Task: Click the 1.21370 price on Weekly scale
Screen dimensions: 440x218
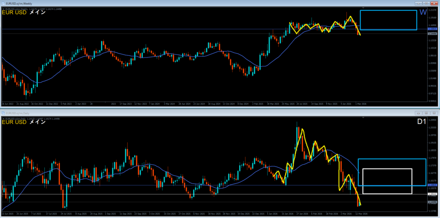Action: (x=432, y=10)
